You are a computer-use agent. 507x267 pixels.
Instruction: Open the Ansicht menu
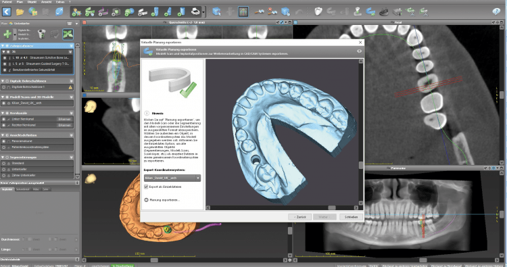[x=46, y=2]
